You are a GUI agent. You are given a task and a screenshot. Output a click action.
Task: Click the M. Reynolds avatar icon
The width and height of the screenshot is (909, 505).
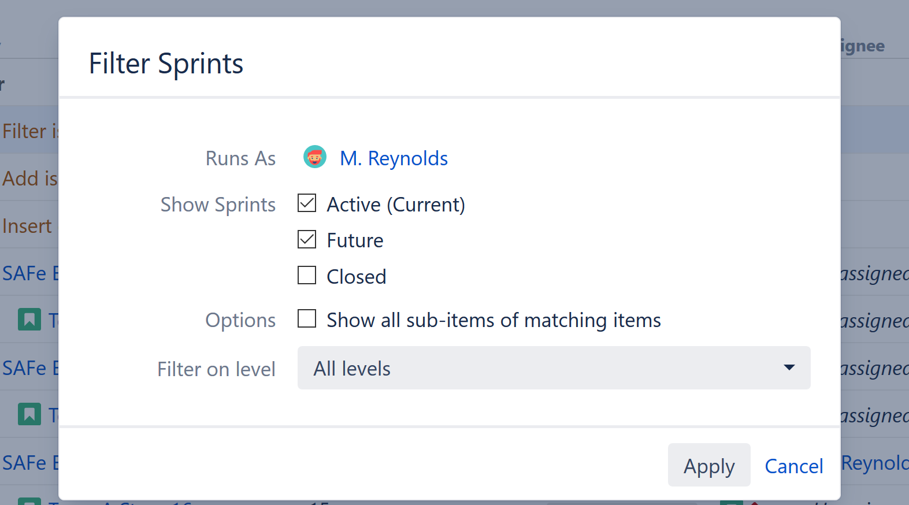[315, 157]
